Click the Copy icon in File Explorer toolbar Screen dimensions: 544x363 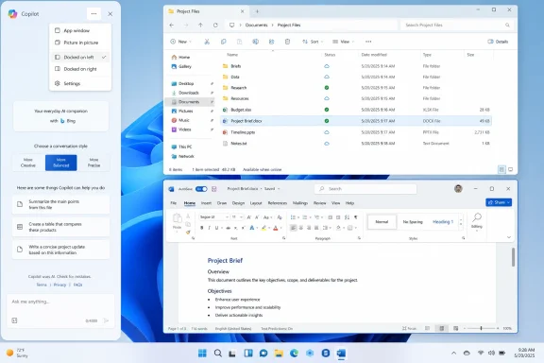click(x=224, y=42)
